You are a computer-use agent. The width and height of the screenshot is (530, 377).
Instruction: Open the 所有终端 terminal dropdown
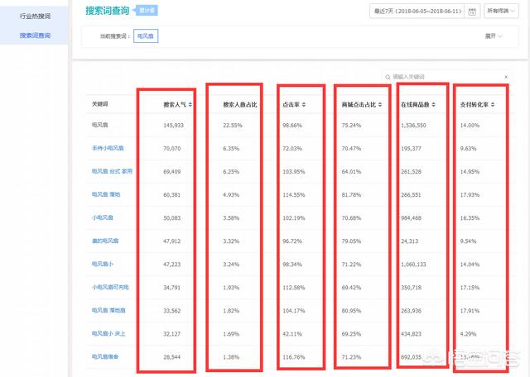pos(501,11)
